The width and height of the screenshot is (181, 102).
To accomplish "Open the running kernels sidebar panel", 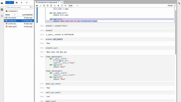I will pyautogui.click(x=2, y=10).
